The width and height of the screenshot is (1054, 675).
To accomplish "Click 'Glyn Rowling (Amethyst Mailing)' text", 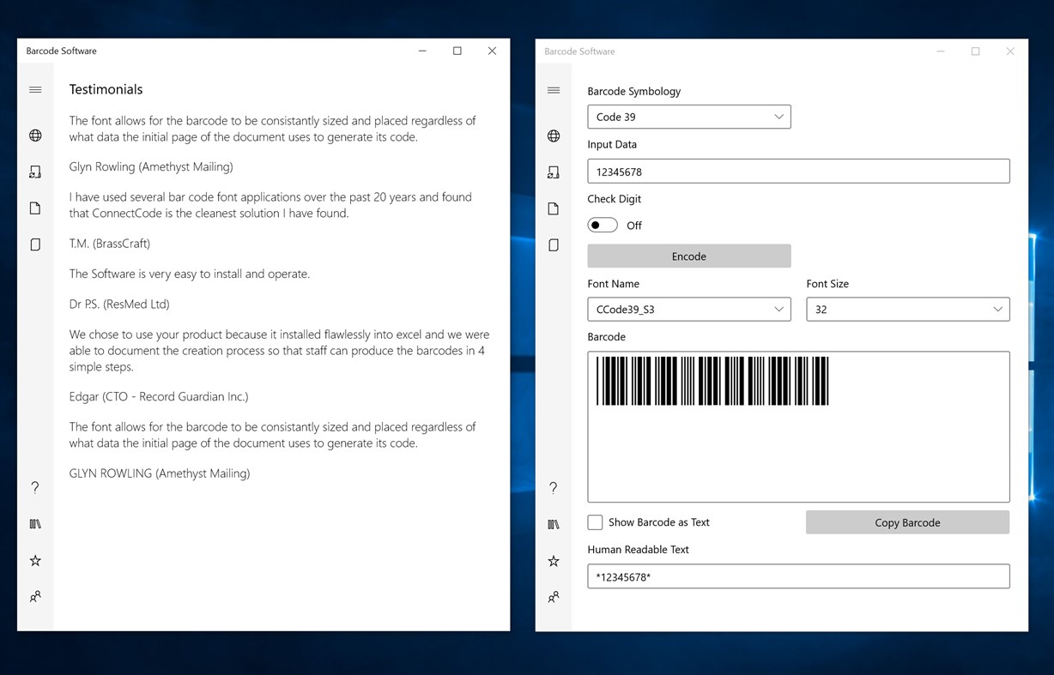I will [x=151, y=166].
